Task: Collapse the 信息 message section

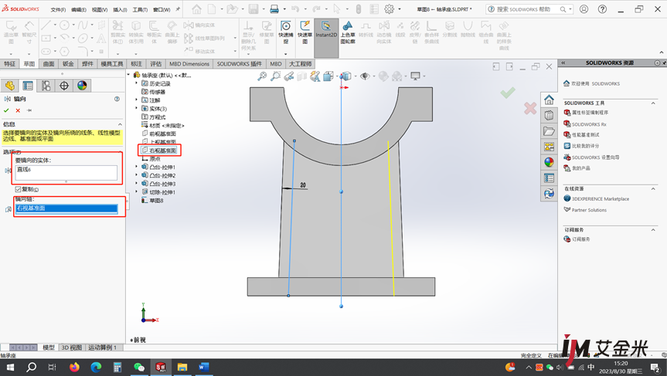Action: 120,124
